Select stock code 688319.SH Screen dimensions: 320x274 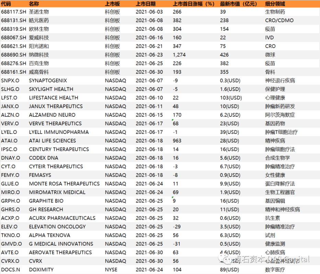point(13,29)
